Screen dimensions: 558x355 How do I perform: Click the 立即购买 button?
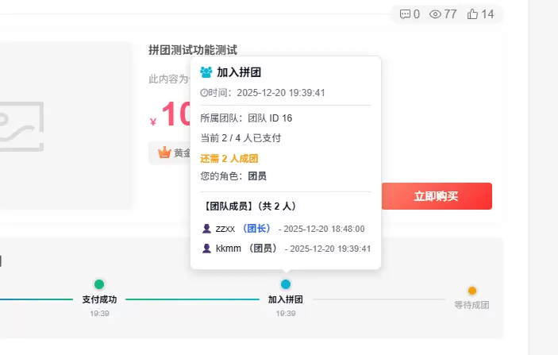(x=437, y=196)
